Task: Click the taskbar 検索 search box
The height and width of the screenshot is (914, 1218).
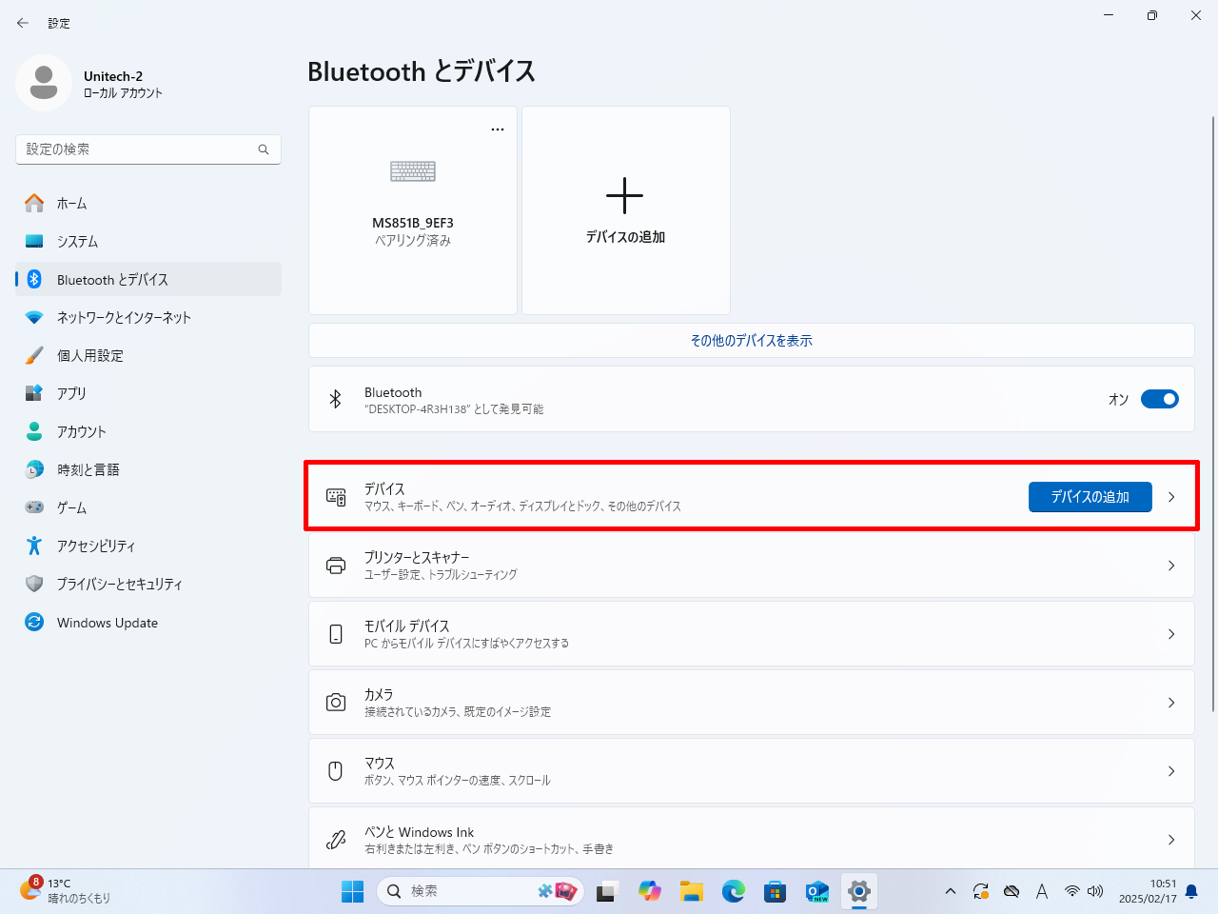Action: (480, 891)
